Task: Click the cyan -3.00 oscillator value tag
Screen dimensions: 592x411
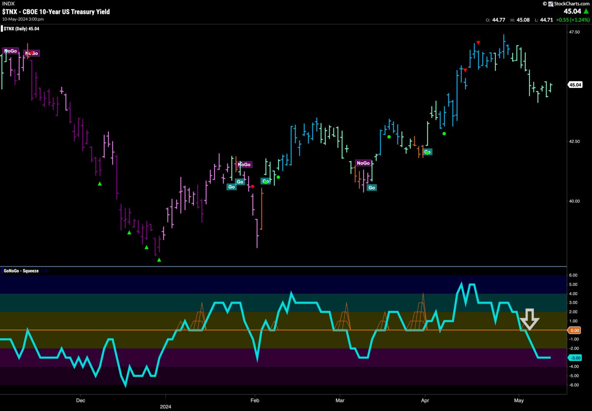Action: point(575,358)
